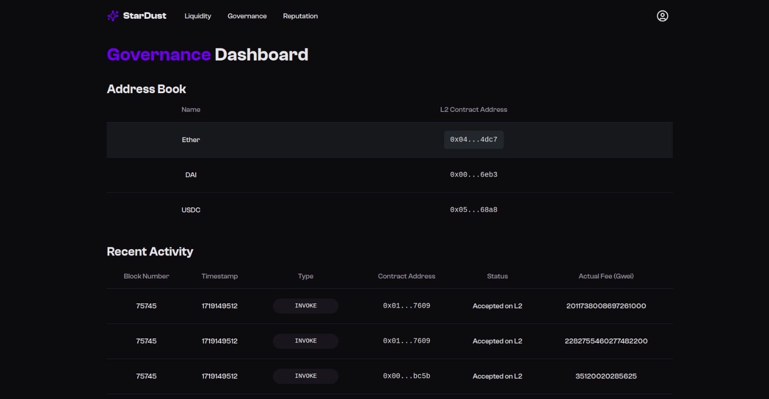Select fee value 35120020285625
Viewport: 769px width, 399px height.
coord(606,376)
